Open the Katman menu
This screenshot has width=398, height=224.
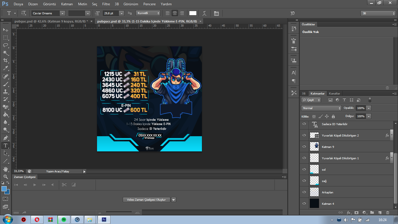(x=67, y=4)
